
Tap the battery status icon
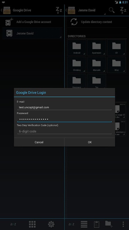[120, 2]
